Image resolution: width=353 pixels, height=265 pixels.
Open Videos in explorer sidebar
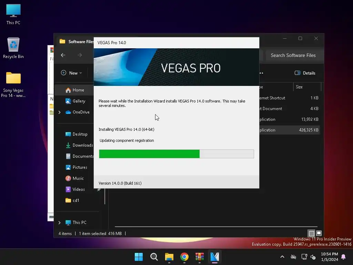click(75, 189)
